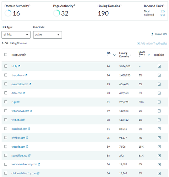Click the Top Links column header

(159, 55)
